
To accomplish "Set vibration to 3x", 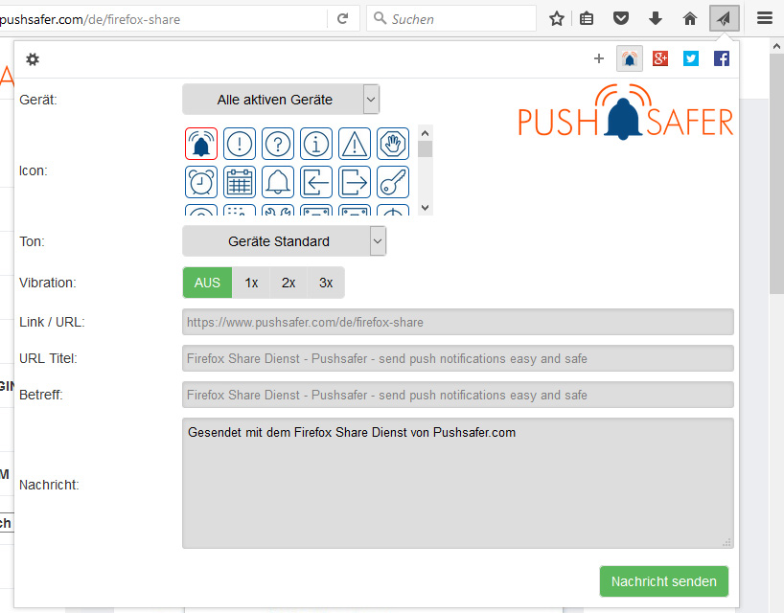I will (x=326, y=283).
